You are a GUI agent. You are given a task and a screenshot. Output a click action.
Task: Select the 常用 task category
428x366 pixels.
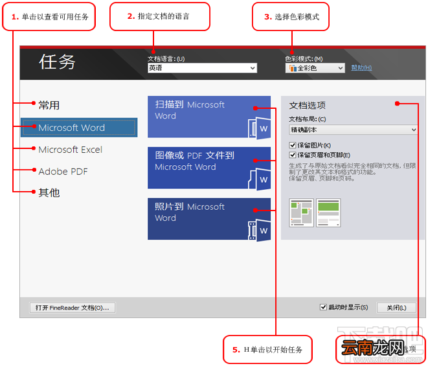point(49,105)
